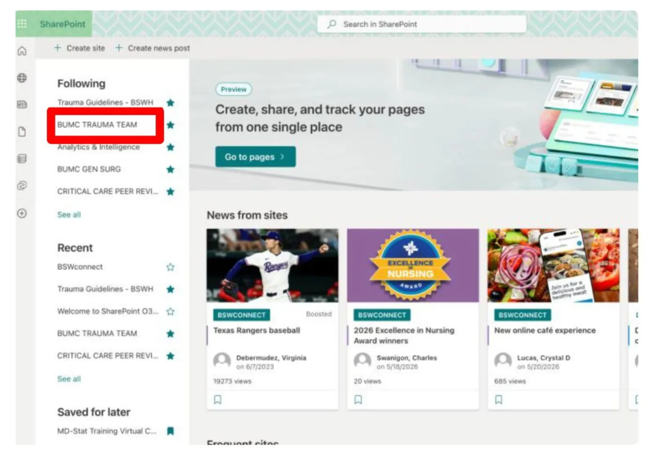The height and width of the screenshot is (464, 657).
Task: Click the Search in SharePoint box
Action: pos(421,24)
